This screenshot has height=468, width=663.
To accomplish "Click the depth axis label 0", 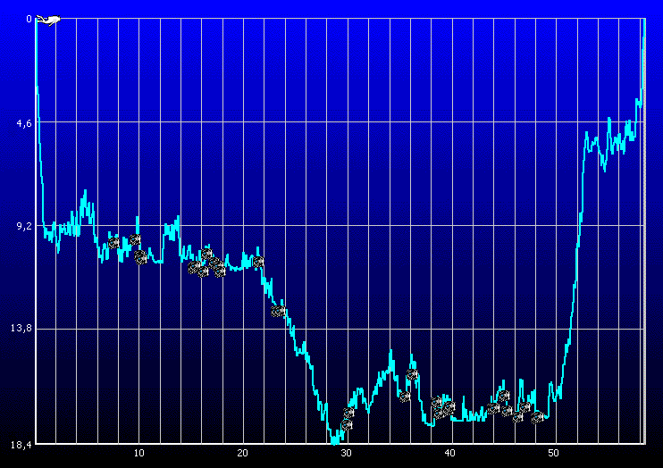I will point(29,19).
